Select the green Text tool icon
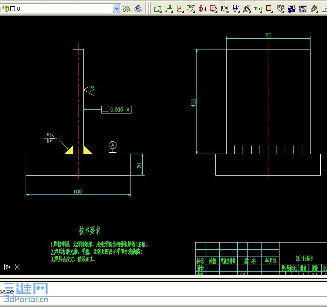The height and width of the screenshot is (307, 327). [x=258, y=9]
